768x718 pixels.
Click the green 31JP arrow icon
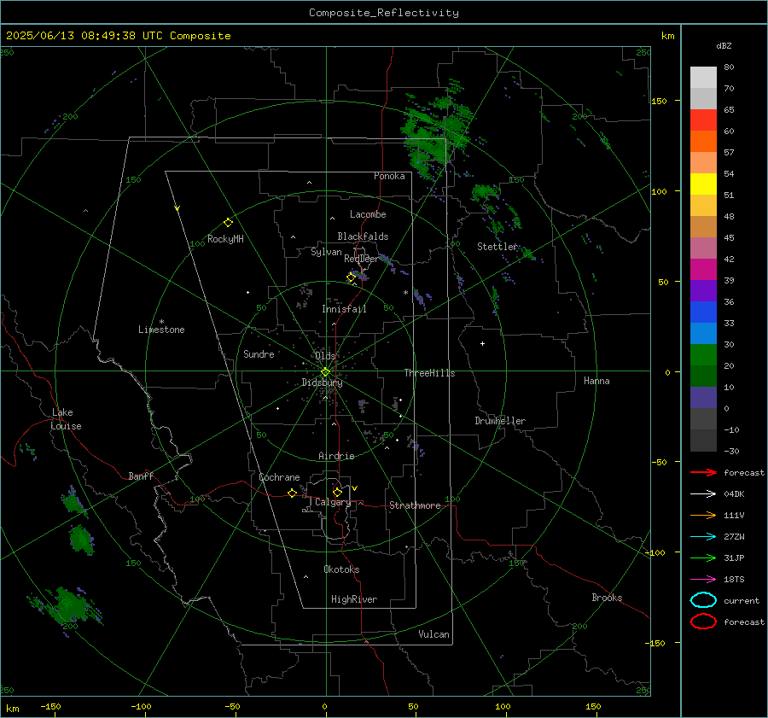pos(703,557)
